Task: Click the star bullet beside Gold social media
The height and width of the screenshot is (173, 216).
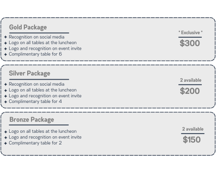Action: pyautogui.click(x=6, y=37)
